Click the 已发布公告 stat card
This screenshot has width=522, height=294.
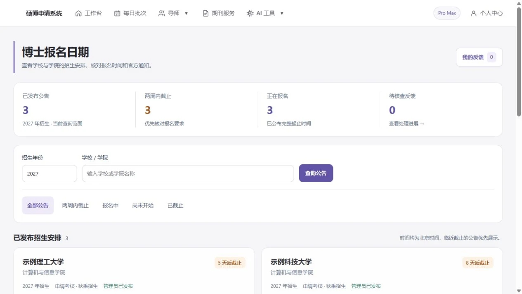coord(75,109)
